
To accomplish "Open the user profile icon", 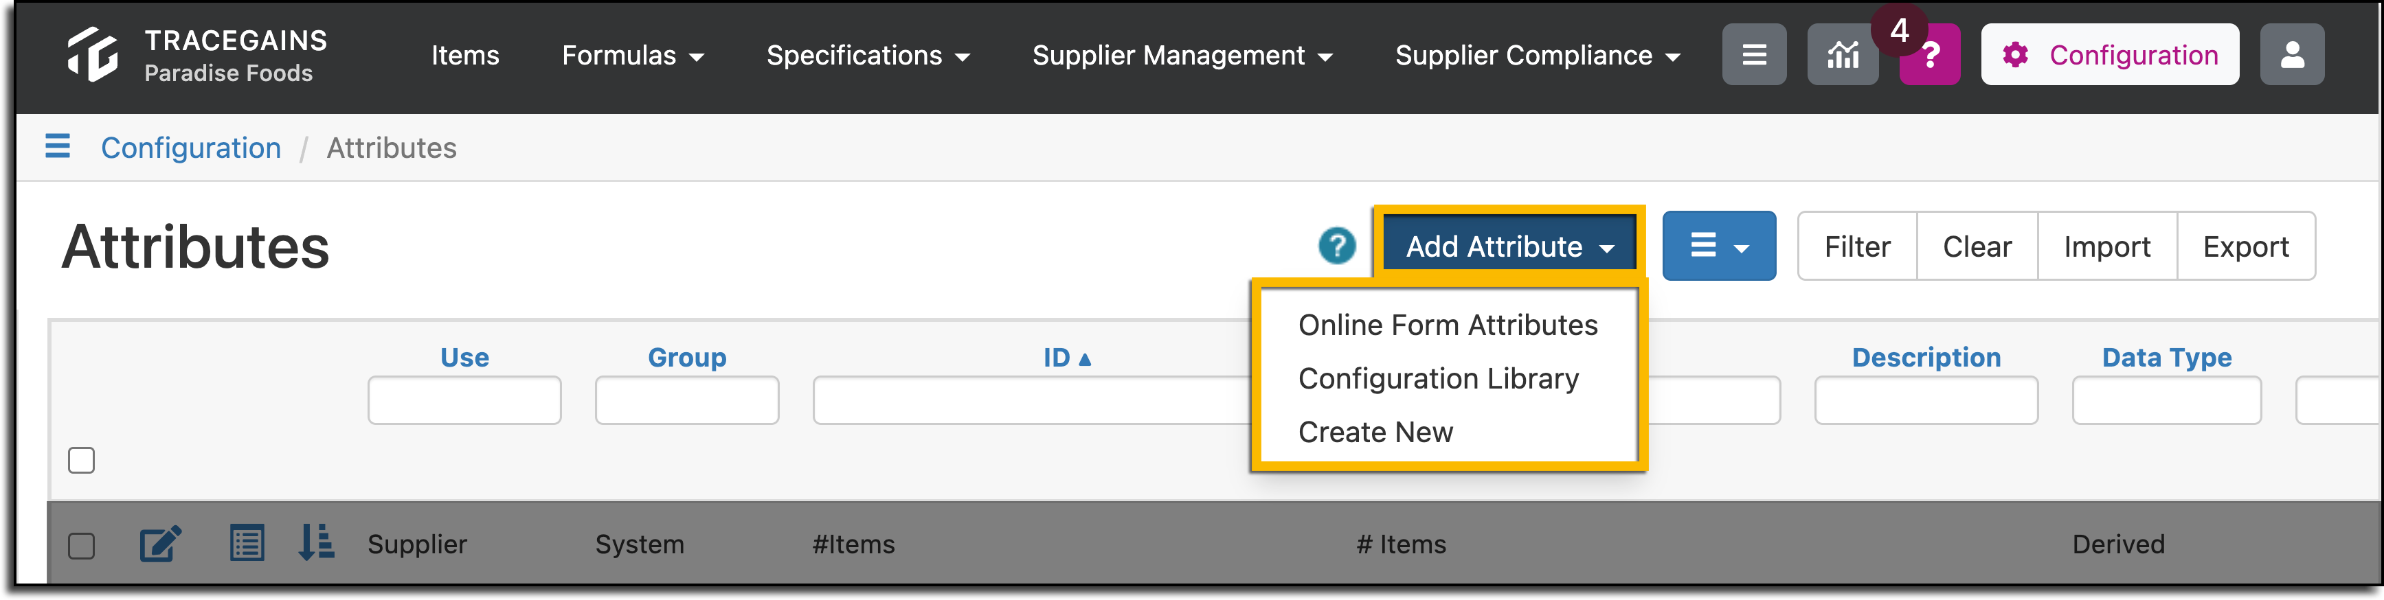I will (x=2291, y=54).
